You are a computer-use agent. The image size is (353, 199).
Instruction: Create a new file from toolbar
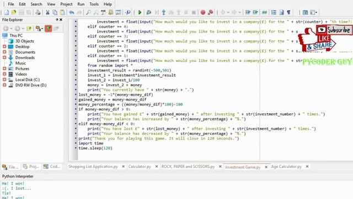click(x=7, y=12)
